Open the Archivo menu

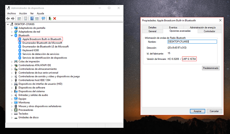coord(11,14)
